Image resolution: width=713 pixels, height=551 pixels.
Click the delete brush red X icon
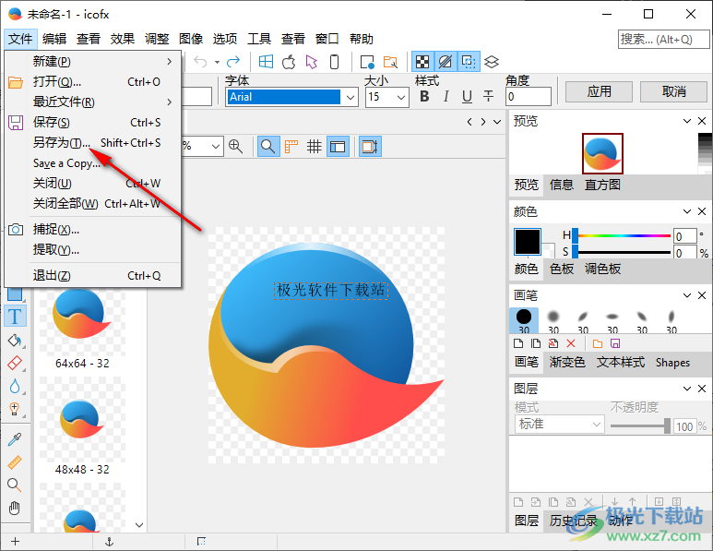click(571, 343)
